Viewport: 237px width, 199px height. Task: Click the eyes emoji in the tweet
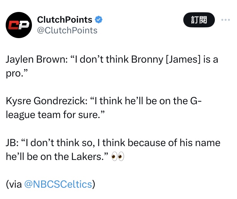tap(118, 156)
